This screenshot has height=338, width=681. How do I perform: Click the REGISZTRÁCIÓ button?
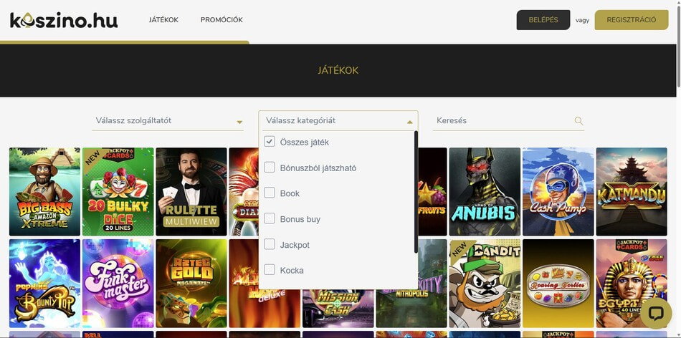coord(632,20)
